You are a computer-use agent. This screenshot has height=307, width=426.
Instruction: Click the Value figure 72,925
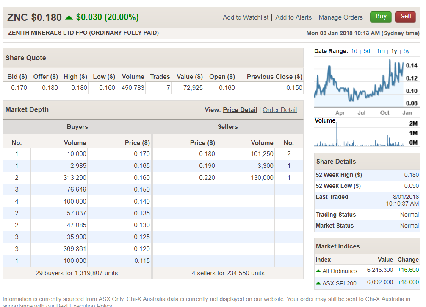pos(193,88)
